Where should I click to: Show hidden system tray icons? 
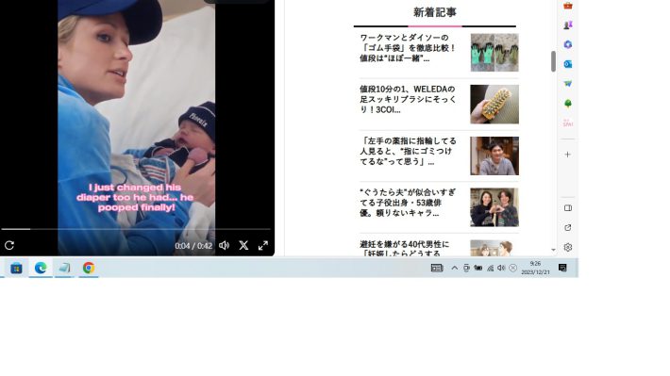click(455, 268)
